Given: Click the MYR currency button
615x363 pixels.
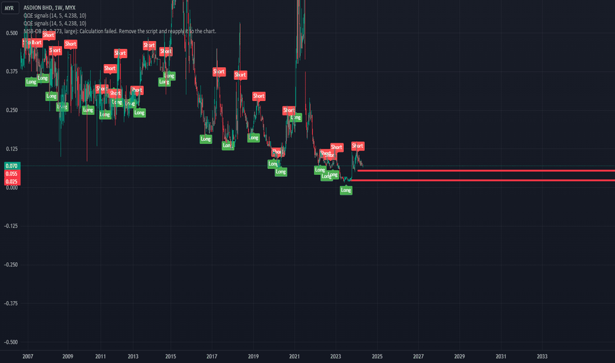Looking at the screenshot, I should point(9,8).
